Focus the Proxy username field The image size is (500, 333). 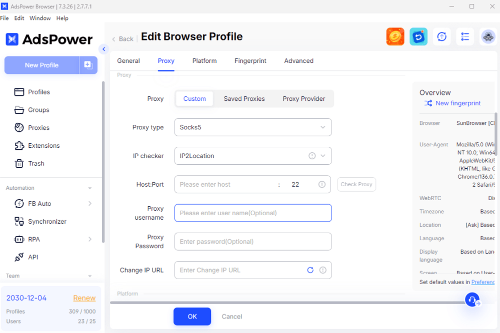(253, 213)
